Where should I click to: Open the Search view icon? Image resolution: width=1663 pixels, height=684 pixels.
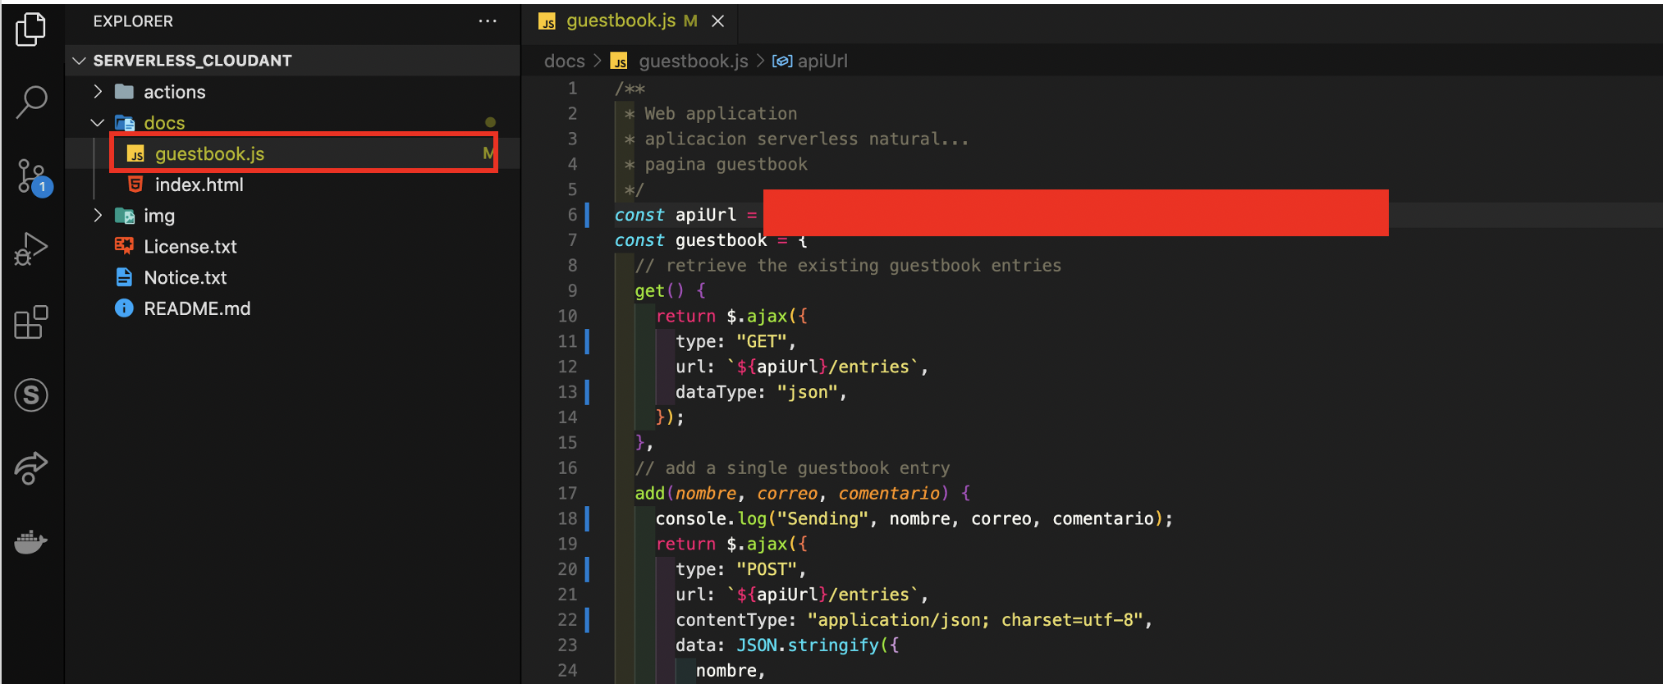(31, 103)
